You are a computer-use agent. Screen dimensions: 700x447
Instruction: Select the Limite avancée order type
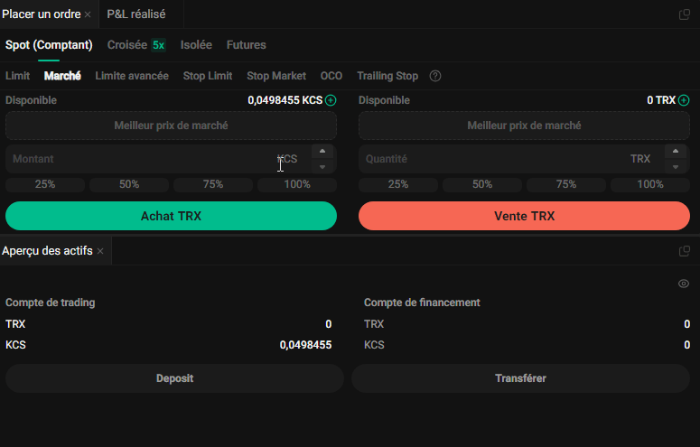point(132,76)
